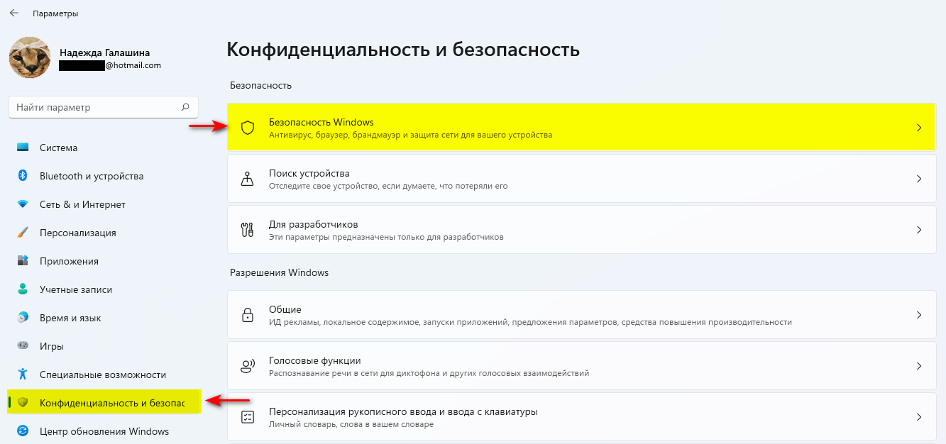The height and width of the screenshot is (444, 946).
Task: Click the privacy shield sidebar icon
Action: click(x=23, y=403)
